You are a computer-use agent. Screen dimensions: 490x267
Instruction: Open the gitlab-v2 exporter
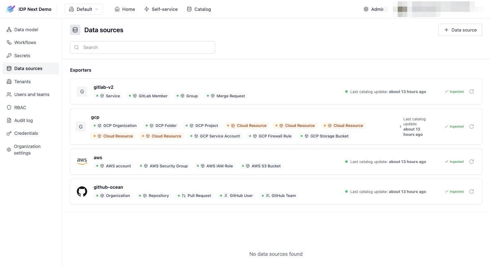[103, 87]
